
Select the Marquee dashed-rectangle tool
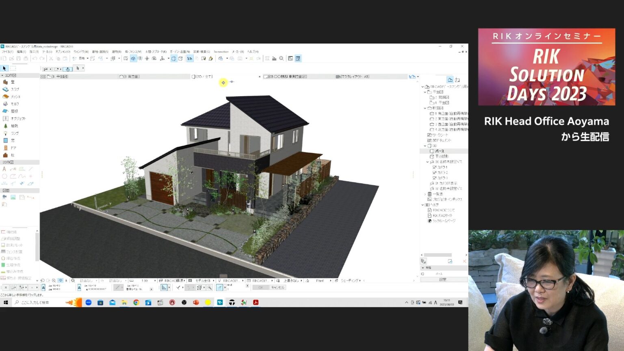coord(13,69)
